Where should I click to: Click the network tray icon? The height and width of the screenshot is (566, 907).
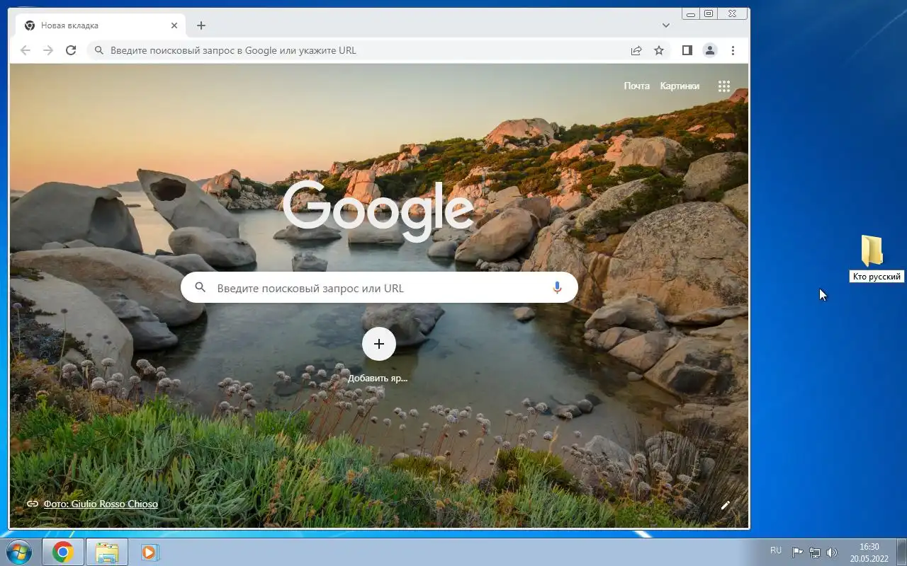click(815, 553)
